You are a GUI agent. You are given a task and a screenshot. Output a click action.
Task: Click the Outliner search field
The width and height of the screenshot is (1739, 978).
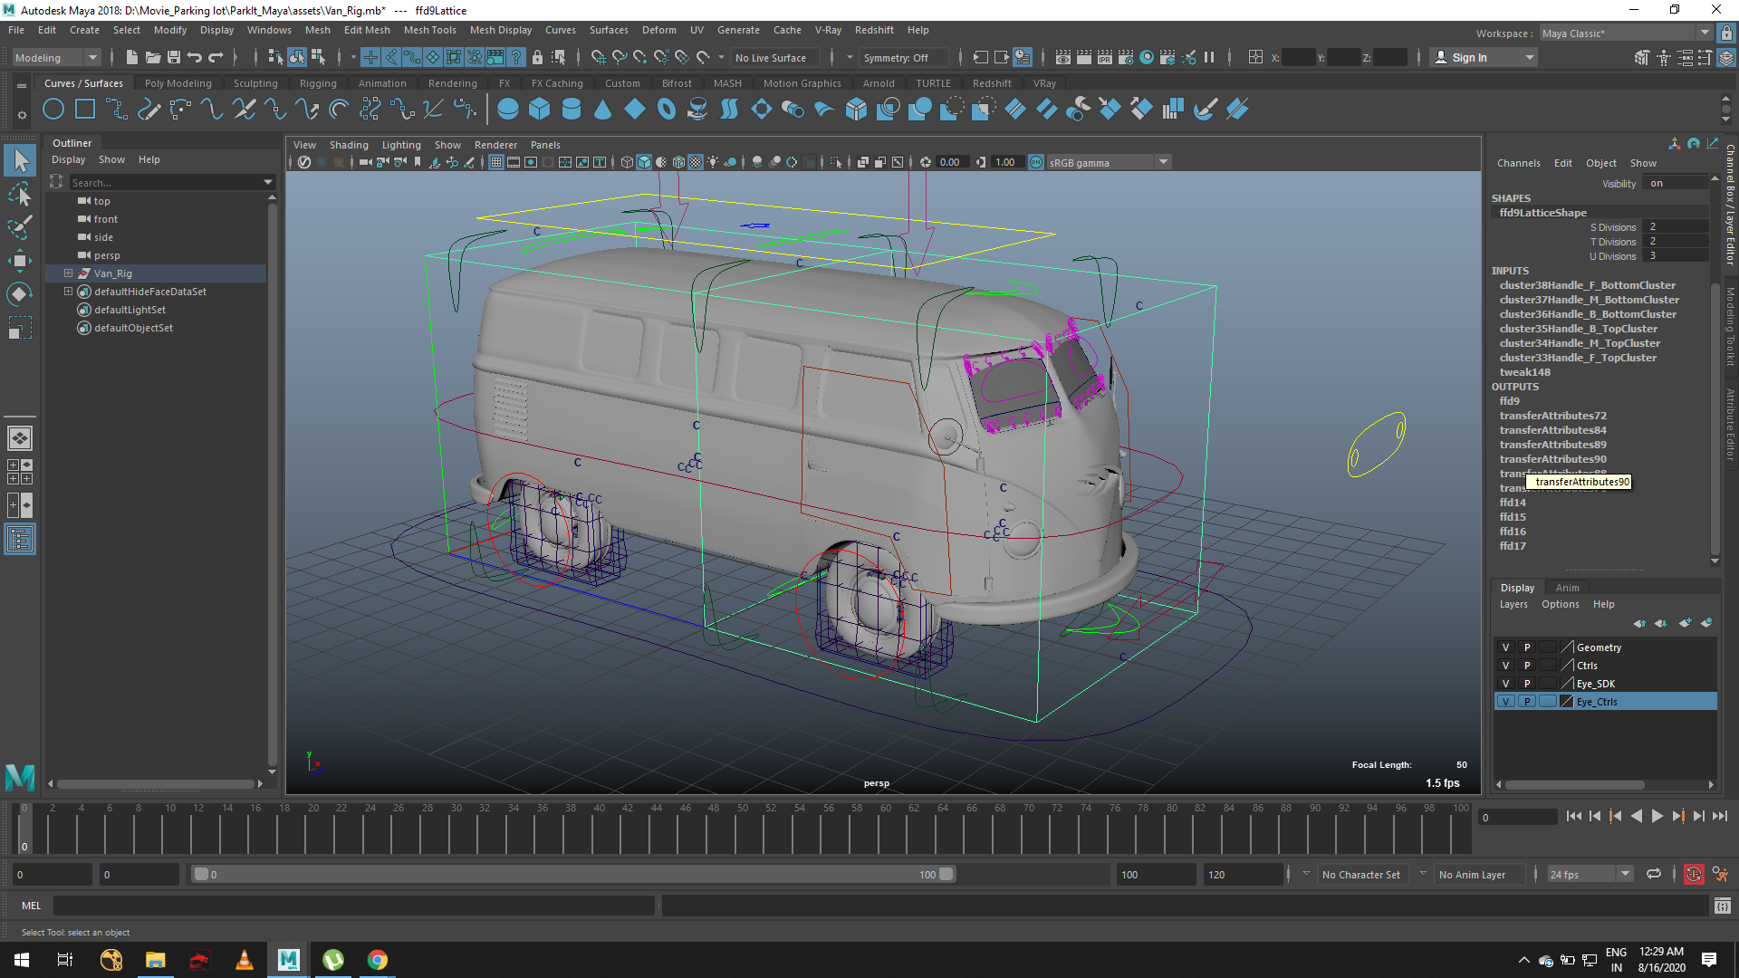pos(165,183)
